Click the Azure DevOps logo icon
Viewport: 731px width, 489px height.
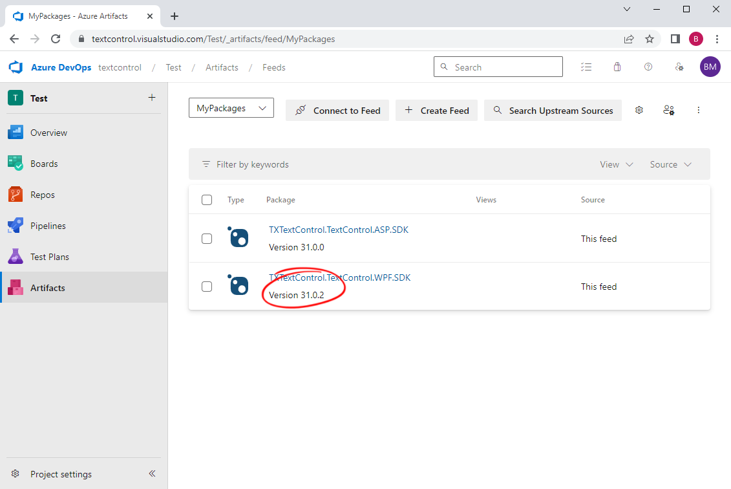point(16,67)
